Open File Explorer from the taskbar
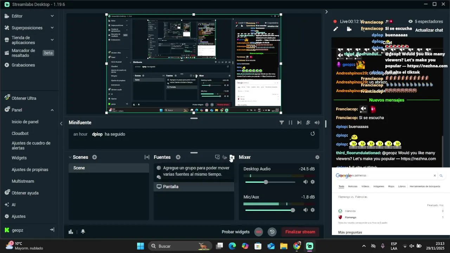 coord(284,246)
